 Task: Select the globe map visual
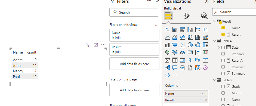pos(167,52)
